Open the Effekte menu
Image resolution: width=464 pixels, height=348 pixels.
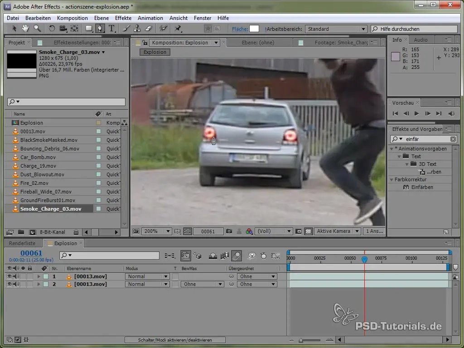point(123,18)
